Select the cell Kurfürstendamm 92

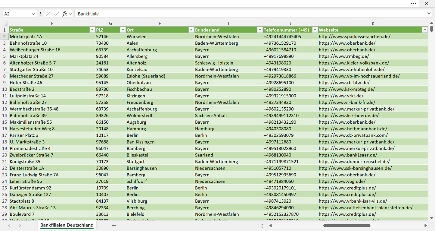(52, 188)
